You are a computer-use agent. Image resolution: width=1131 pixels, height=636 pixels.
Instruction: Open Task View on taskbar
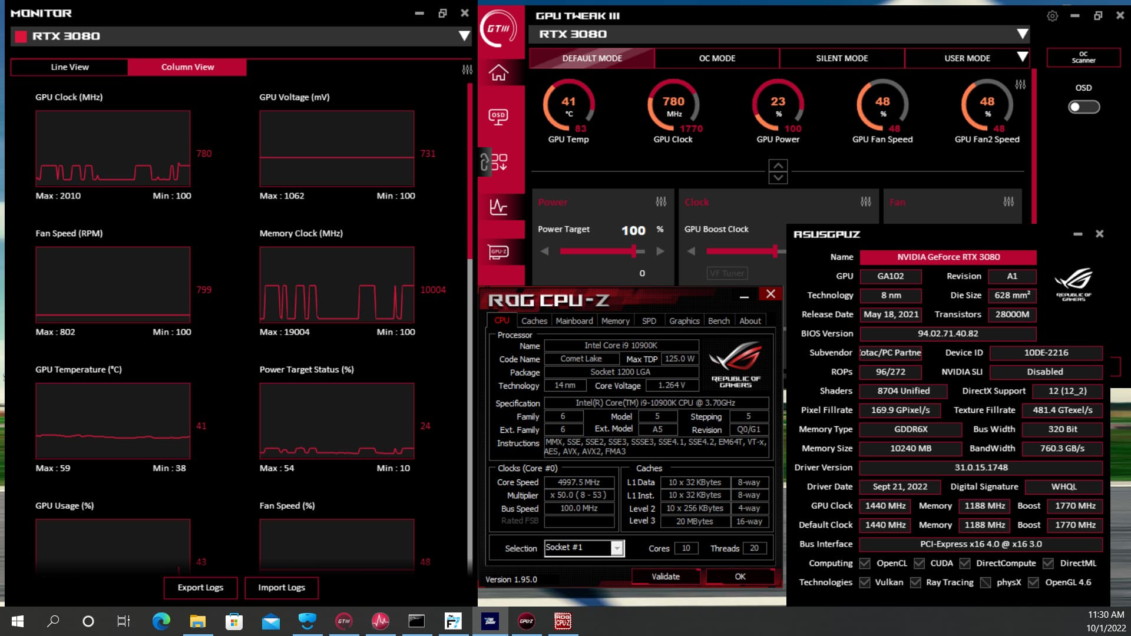(124, 621)
